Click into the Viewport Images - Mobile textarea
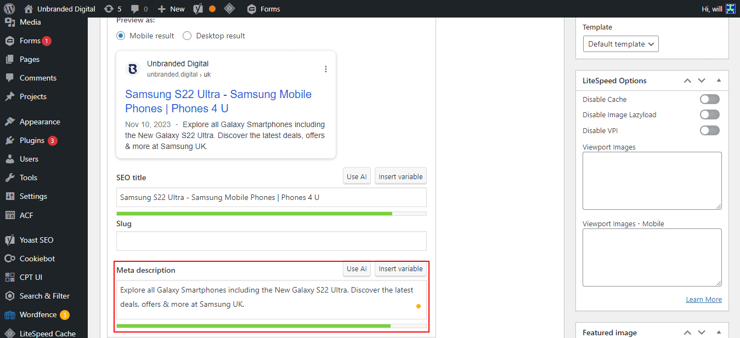The image size is (740, 338). pos(652,257)
